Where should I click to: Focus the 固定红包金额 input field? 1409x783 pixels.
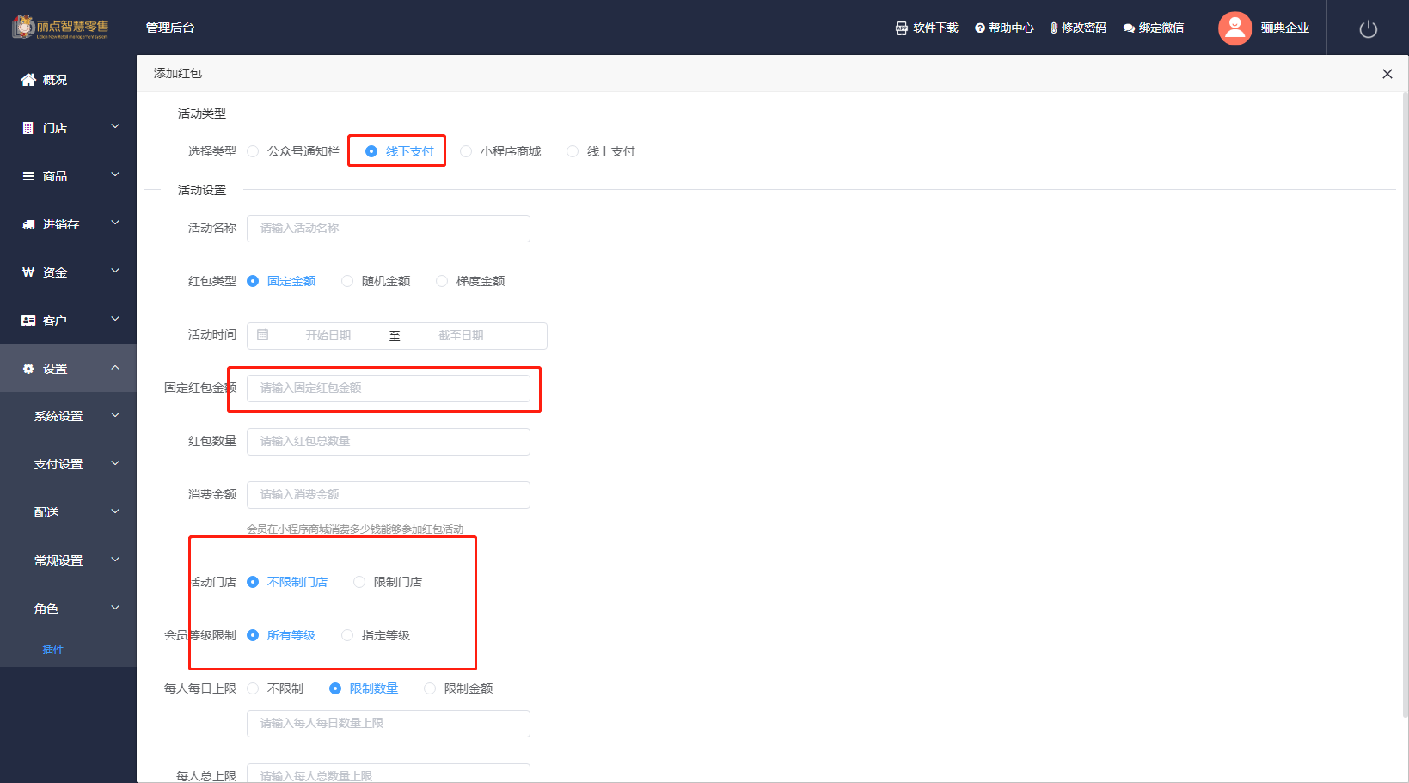(389, 388)
